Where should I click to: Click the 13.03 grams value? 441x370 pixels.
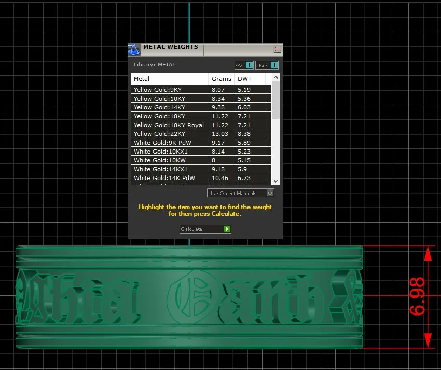pos(219,134)
